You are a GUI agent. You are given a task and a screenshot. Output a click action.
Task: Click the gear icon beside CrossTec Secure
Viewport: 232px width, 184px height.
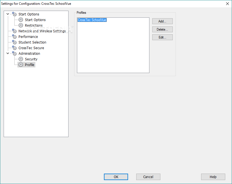click(x=14, y=48)
